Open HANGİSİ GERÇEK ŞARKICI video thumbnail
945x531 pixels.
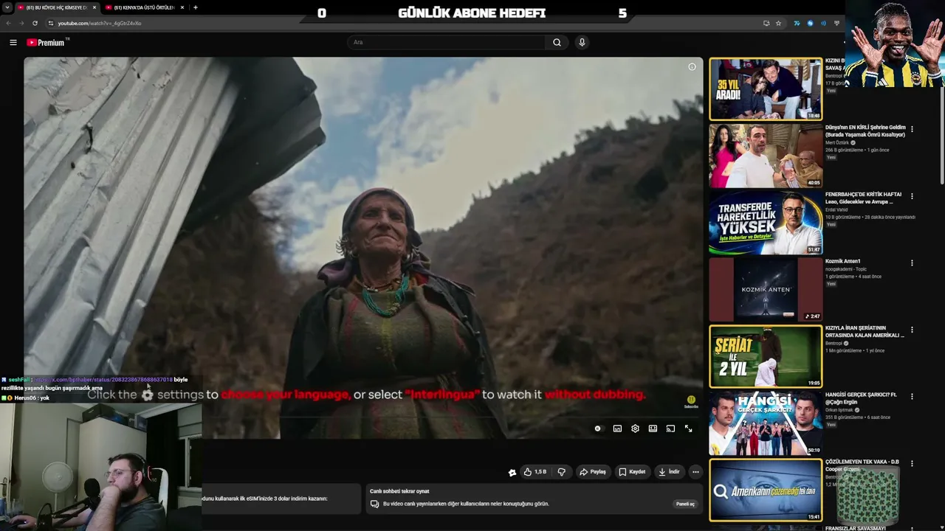(x=766, y=423)
